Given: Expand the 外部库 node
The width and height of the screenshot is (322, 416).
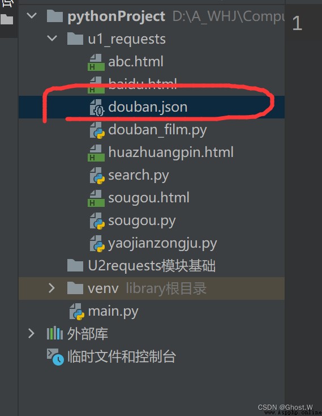Looking at the screenshot, I should pos(31,333).
